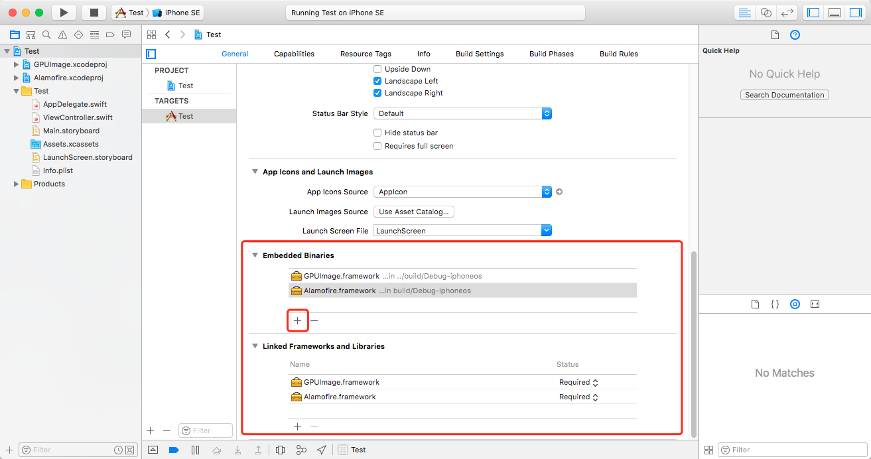The height and width of the screenshot is (459, 871).
Task: Change Alamofire.framework Required status
Action: tap(578, 397)
